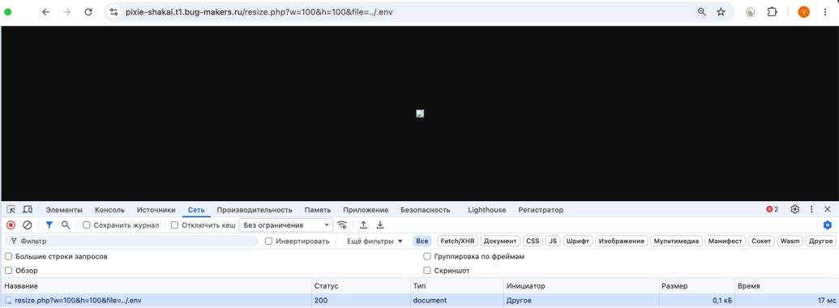Import HAR file with upload arrow
The width and height of the screenshot is (839, 308).
363,225
